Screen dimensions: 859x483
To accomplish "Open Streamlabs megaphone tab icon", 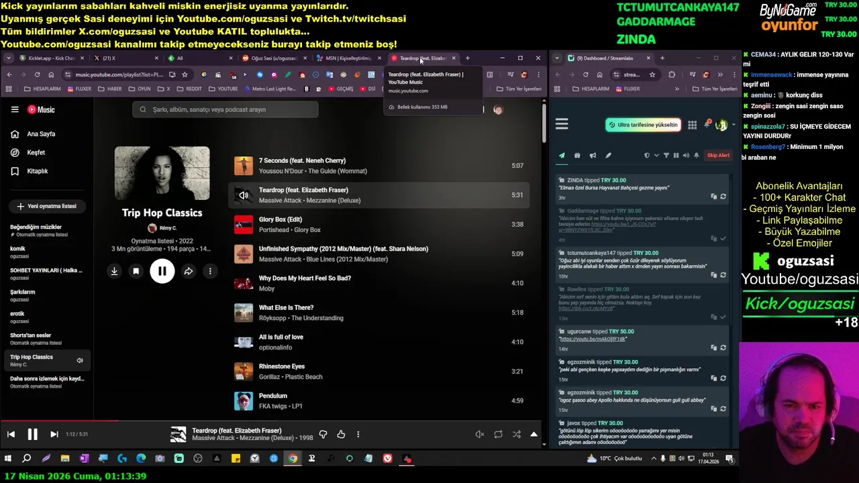I will (593, 156).
